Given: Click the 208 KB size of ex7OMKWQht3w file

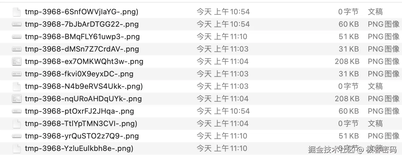Looking at the screenshot, I should point(347,61).
